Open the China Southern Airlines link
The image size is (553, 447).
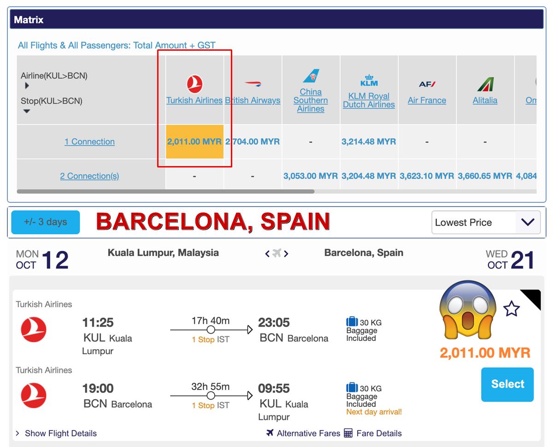click(311, 100)
